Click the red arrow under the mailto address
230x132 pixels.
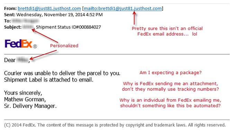134,18
